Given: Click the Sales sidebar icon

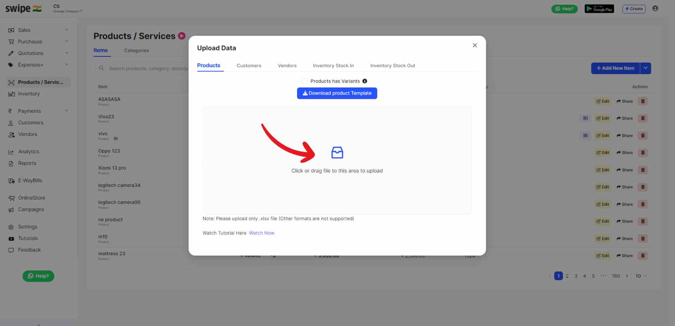Looking at the screenshot, I should click(11, 30).
